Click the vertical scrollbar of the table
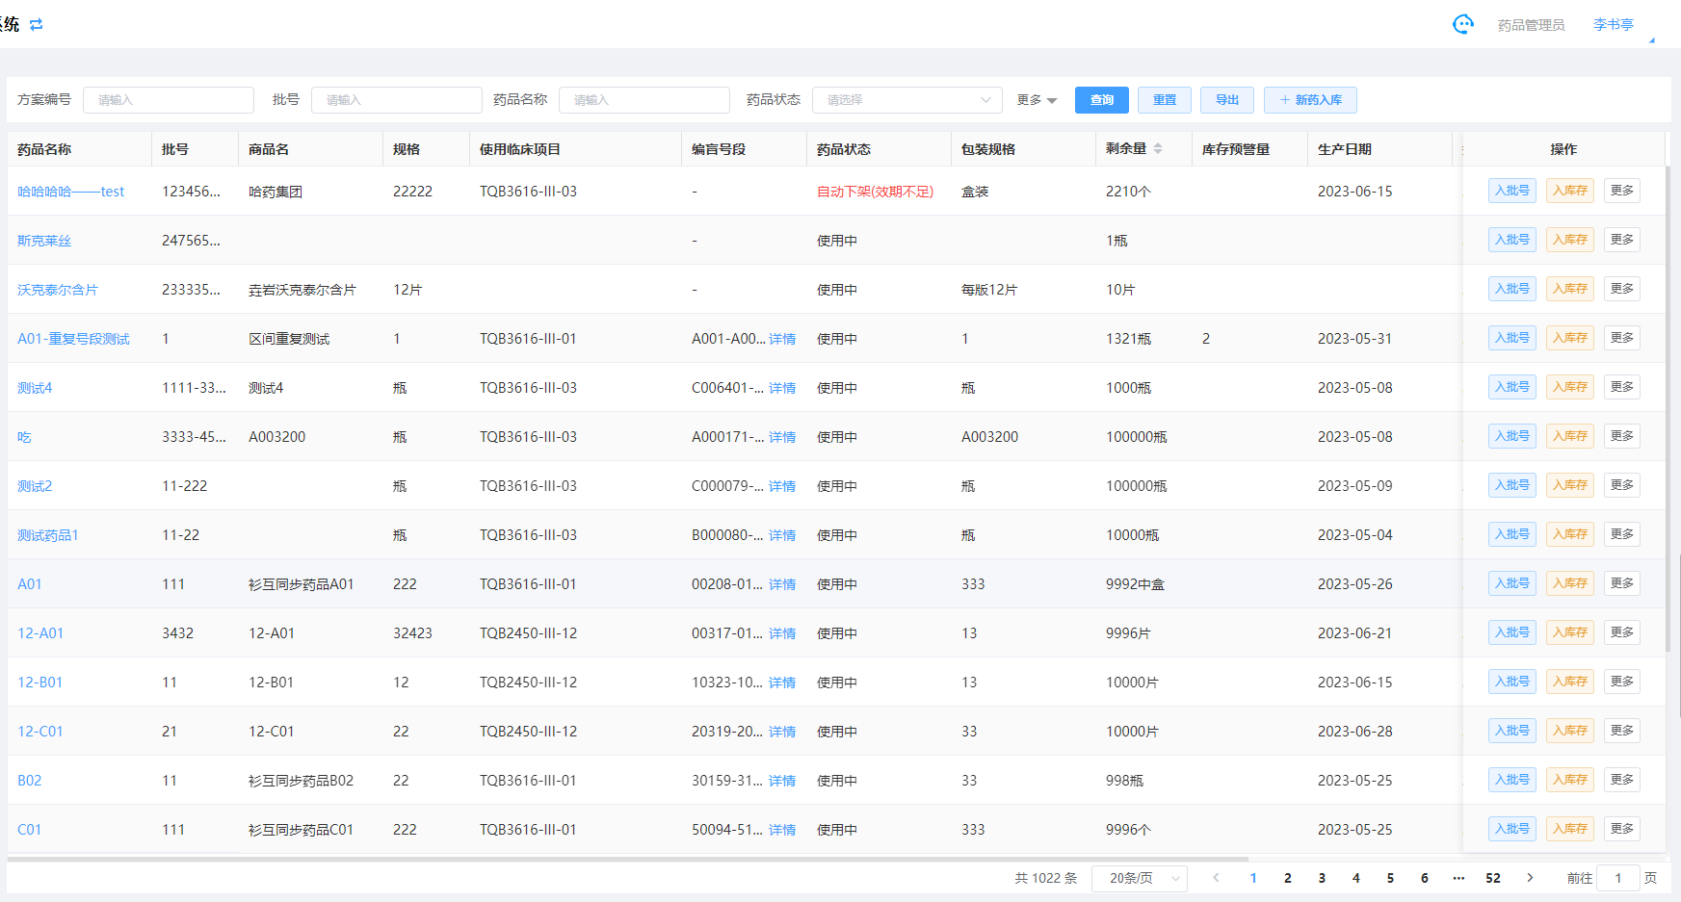This screenshot has height=902, width=1681. click(x=1668, y=409)
